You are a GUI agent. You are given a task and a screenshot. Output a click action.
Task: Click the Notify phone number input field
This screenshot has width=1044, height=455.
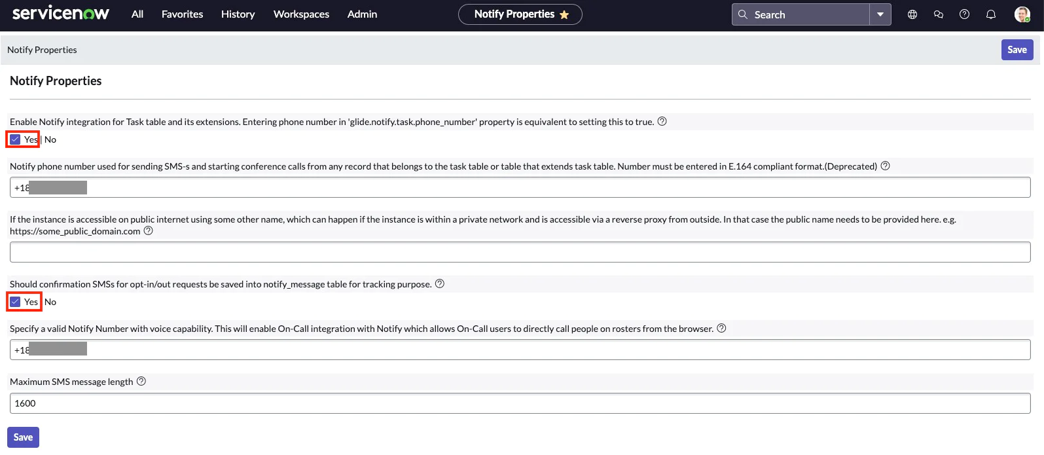click(x=520, y=187)
